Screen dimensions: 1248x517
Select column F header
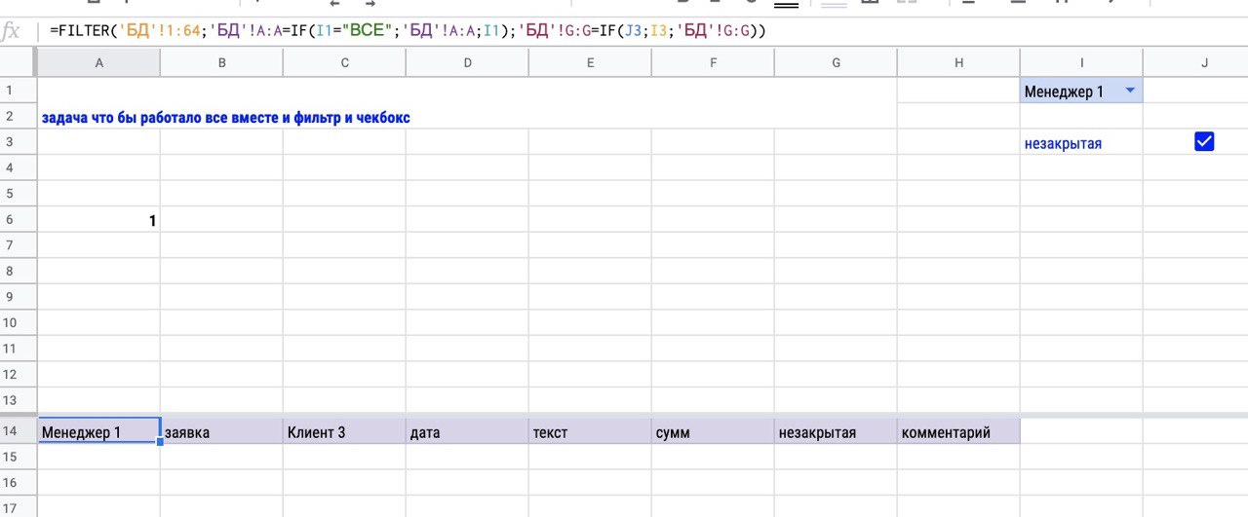[713, 62]
